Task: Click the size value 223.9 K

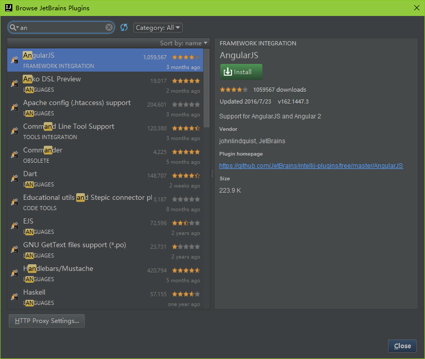Action: click(230, 191)
